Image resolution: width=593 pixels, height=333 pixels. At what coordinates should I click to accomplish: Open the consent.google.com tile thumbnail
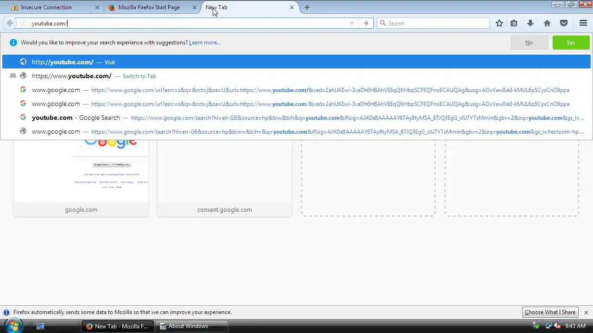pyautogui.click(x=225, y=171)
